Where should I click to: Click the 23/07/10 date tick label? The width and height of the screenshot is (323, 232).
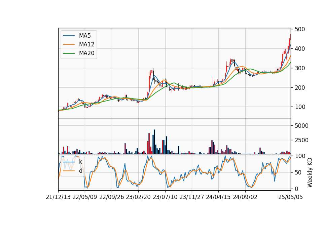tap(165, 197)
